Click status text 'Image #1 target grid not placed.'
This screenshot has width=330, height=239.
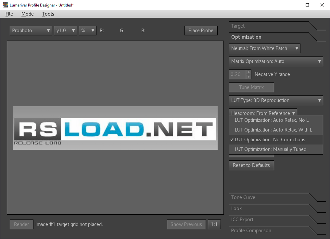69,224
